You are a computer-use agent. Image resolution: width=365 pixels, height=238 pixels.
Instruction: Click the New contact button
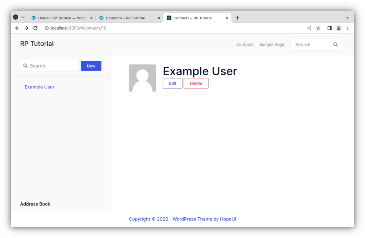pyautogui.click(x=91, y=66)
